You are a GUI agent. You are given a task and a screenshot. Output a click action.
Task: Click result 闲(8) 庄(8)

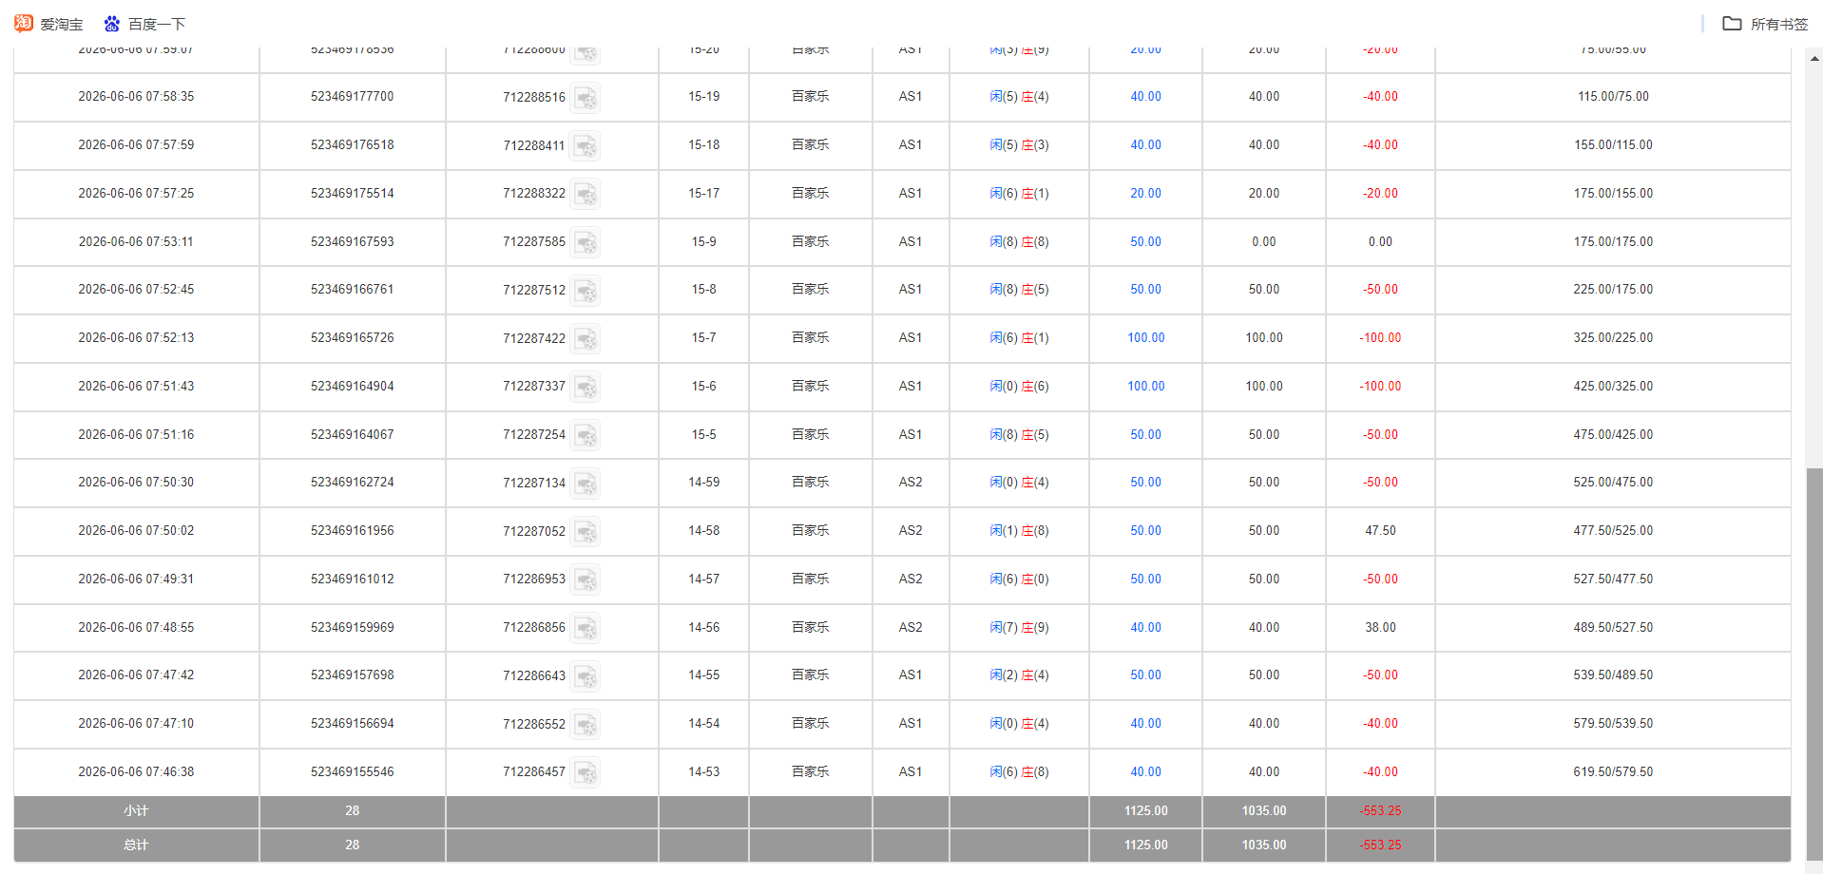click(1019, 242)
